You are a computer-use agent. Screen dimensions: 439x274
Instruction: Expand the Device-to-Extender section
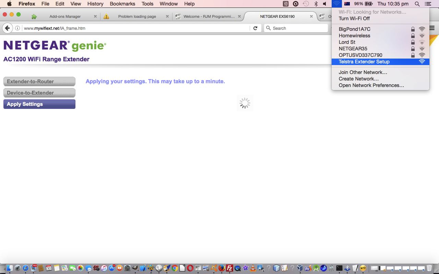(39, 93)
